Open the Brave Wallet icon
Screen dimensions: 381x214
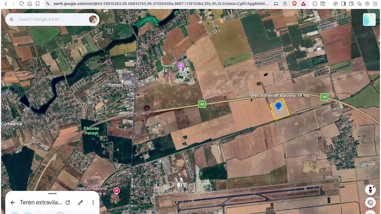tap(351, 4)
